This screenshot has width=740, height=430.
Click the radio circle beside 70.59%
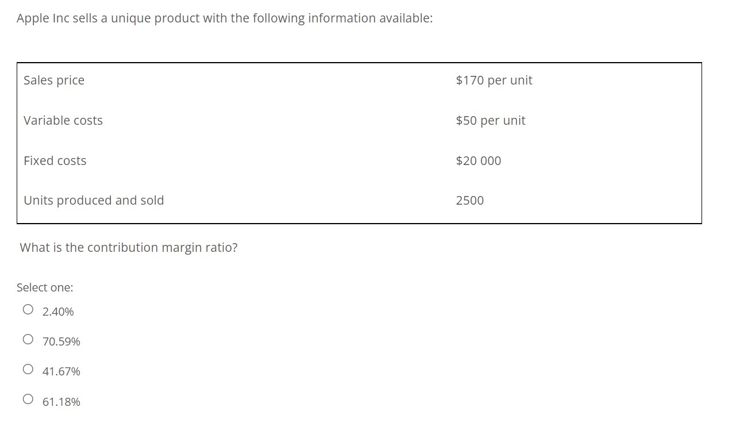pos(28,339)
